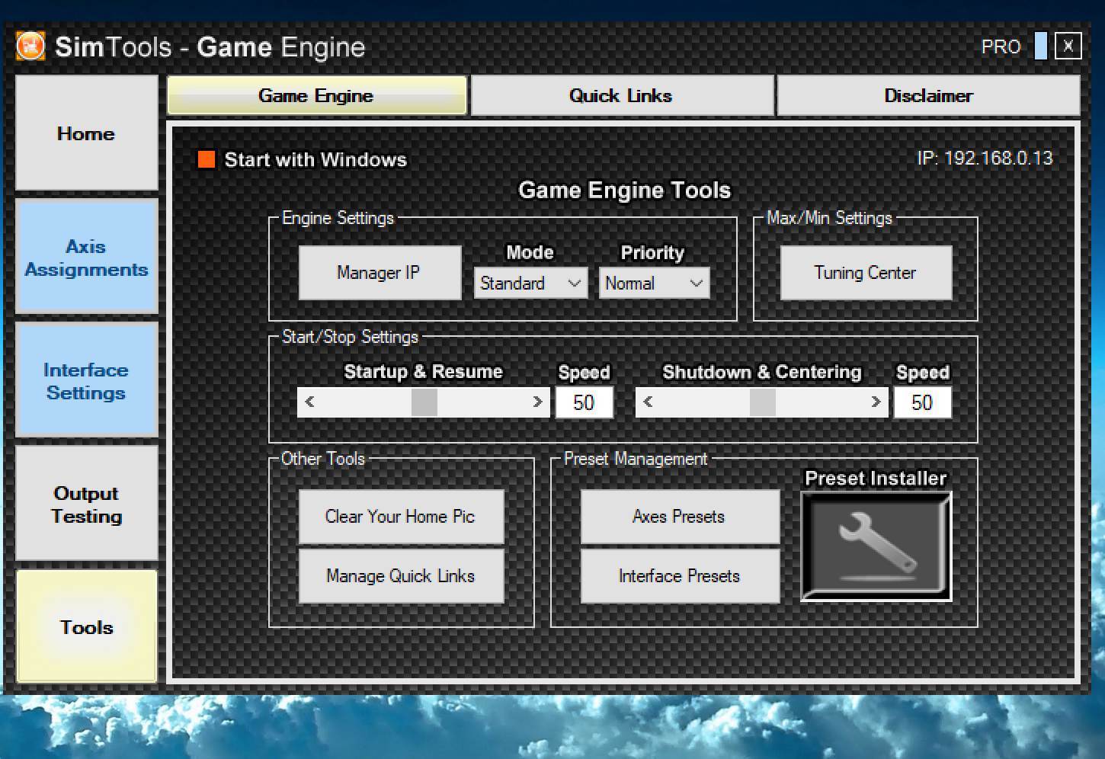Select Tools in the sidebar
The image size is (1105, 759).
[x=86, y=626]
